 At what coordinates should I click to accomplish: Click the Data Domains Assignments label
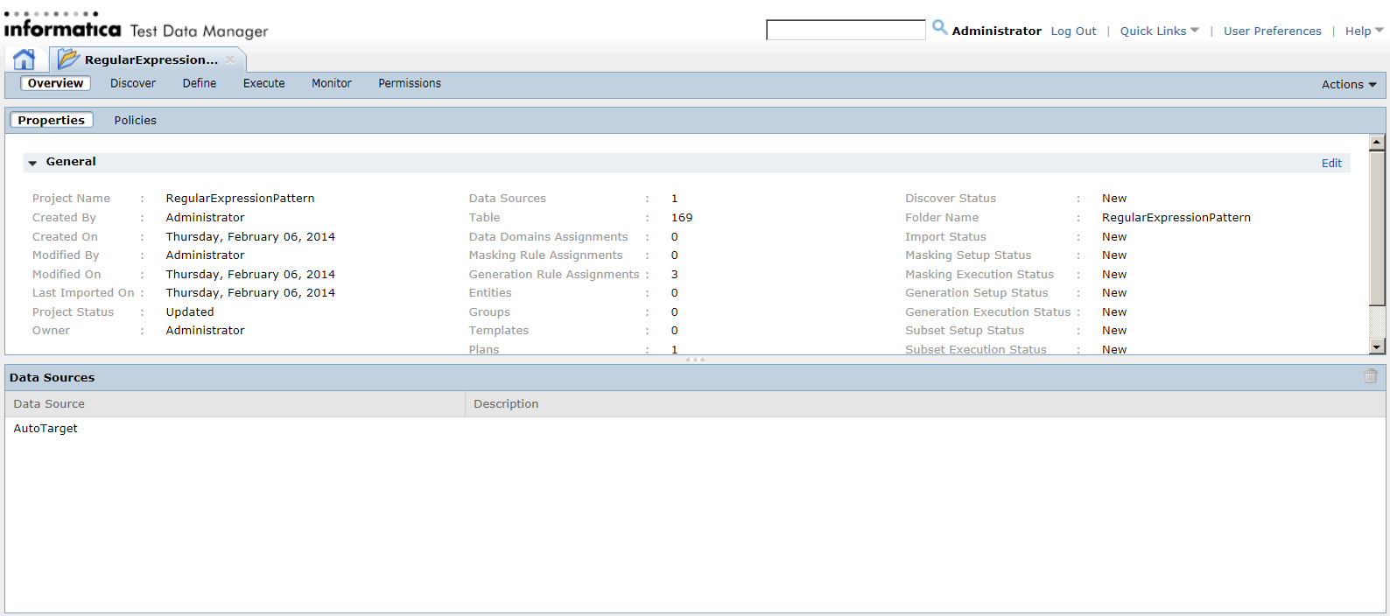(x=548, y=237)
